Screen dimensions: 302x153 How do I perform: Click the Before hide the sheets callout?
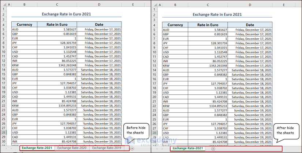point(137,130)
